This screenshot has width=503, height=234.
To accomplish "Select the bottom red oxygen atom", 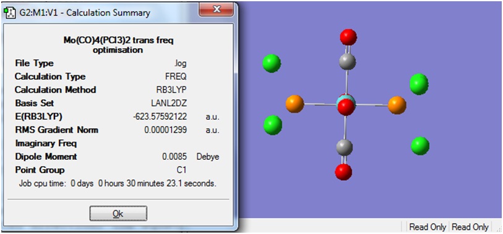I will click(x=343, y=172).
